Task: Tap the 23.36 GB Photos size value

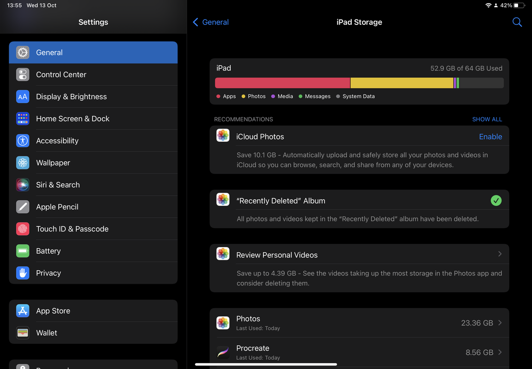Action: [x=477, y=323]
